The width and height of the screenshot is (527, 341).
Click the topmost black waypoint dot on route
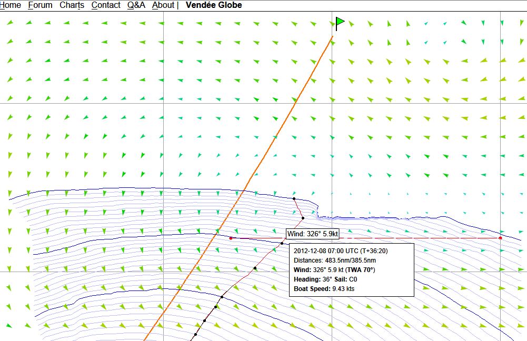(x=294, y=198)
